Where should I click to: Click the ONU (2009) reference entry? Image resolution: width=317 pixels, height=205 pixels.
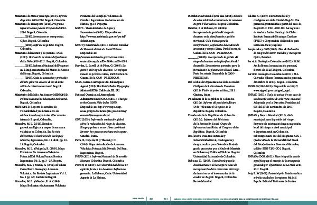(101, 127)
